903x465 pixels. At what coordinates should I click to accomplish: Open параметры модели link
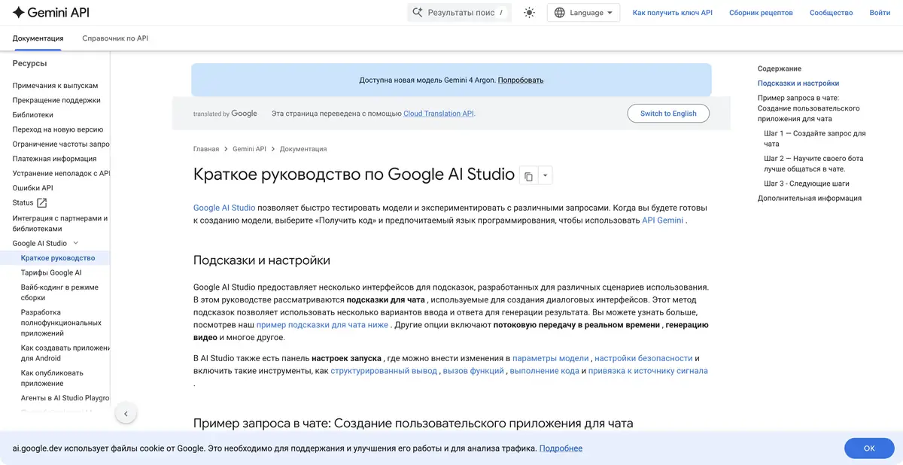pos(551,358)
